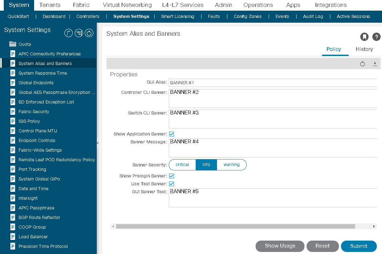Click the document icon beside System Global GIPo
Viewport: 382px width, 254px height.
click(13, 179)
